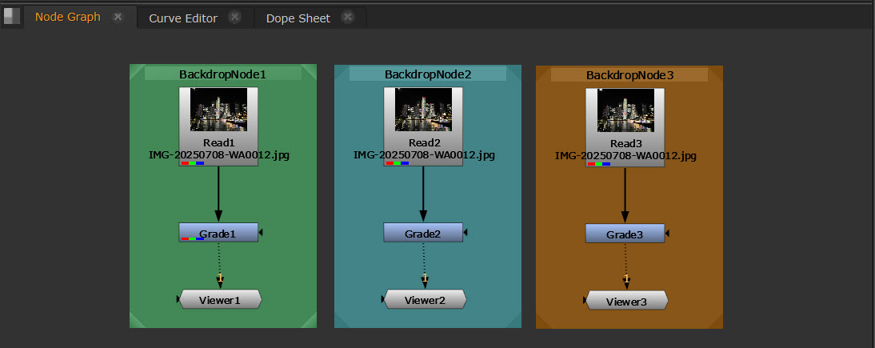Select the Viewer2 node
Screen dimensions: 875x348
[x=425, y=299]
